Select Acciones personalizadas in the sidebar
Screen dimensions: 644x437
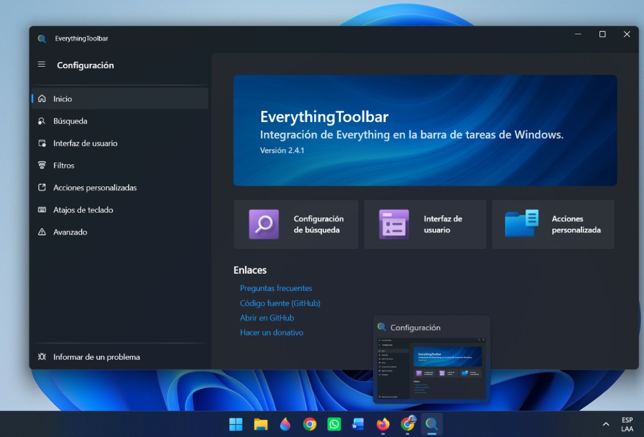click(x=120, y=187)
